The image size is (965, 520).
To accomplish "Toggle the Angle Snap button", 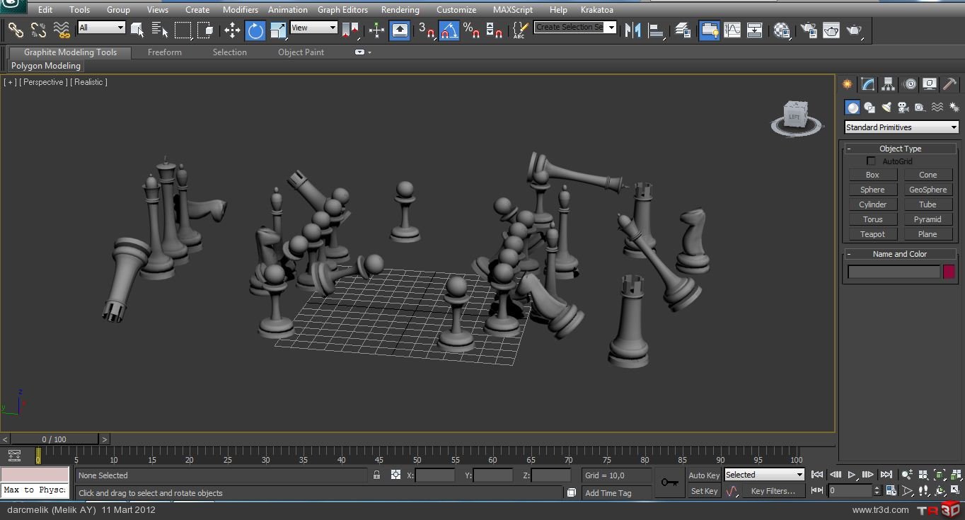I will click(449, 30).
